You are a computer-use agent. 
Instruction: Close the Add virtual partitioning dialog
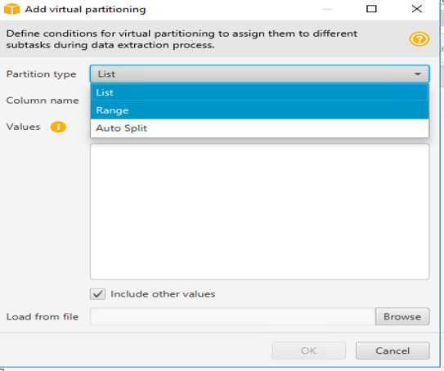(x=416, y=9)
